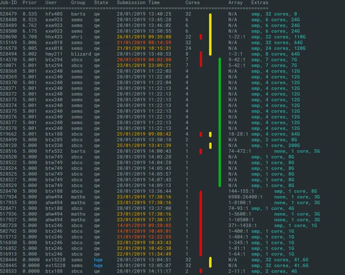Viewport: 345px width, 275px height.
Task: Select submission time 28/01/2019 11:22:04
Action: point(144,83)
